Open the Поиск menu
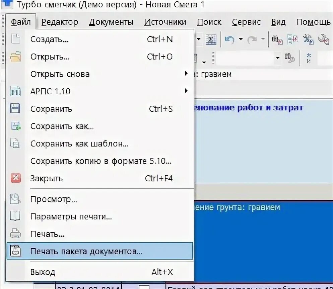The width and height of the screenshot is (333, 289). 209,22
